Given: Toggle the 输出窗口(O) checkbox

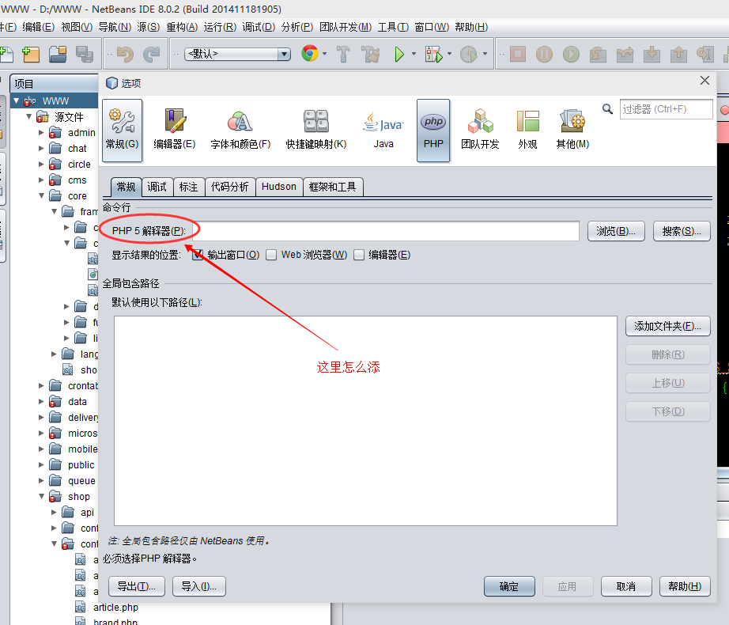Looking at the screenshot, I should click(x=198, y=255).
